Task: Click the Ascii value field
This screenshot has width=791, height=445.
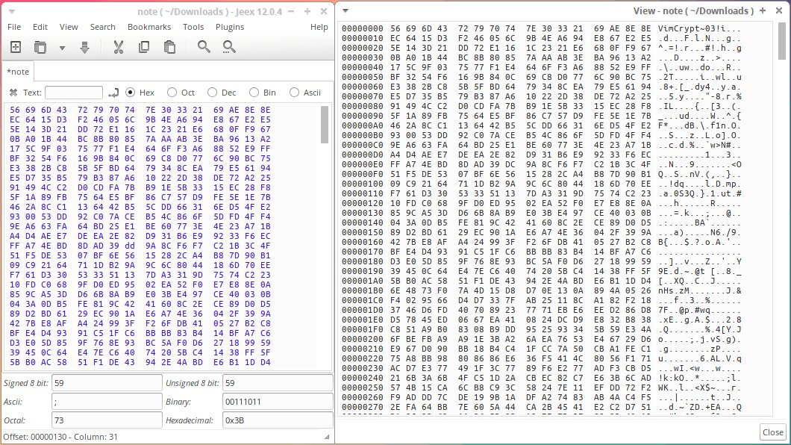Action: pyautogui.click(x=107, y=402)
